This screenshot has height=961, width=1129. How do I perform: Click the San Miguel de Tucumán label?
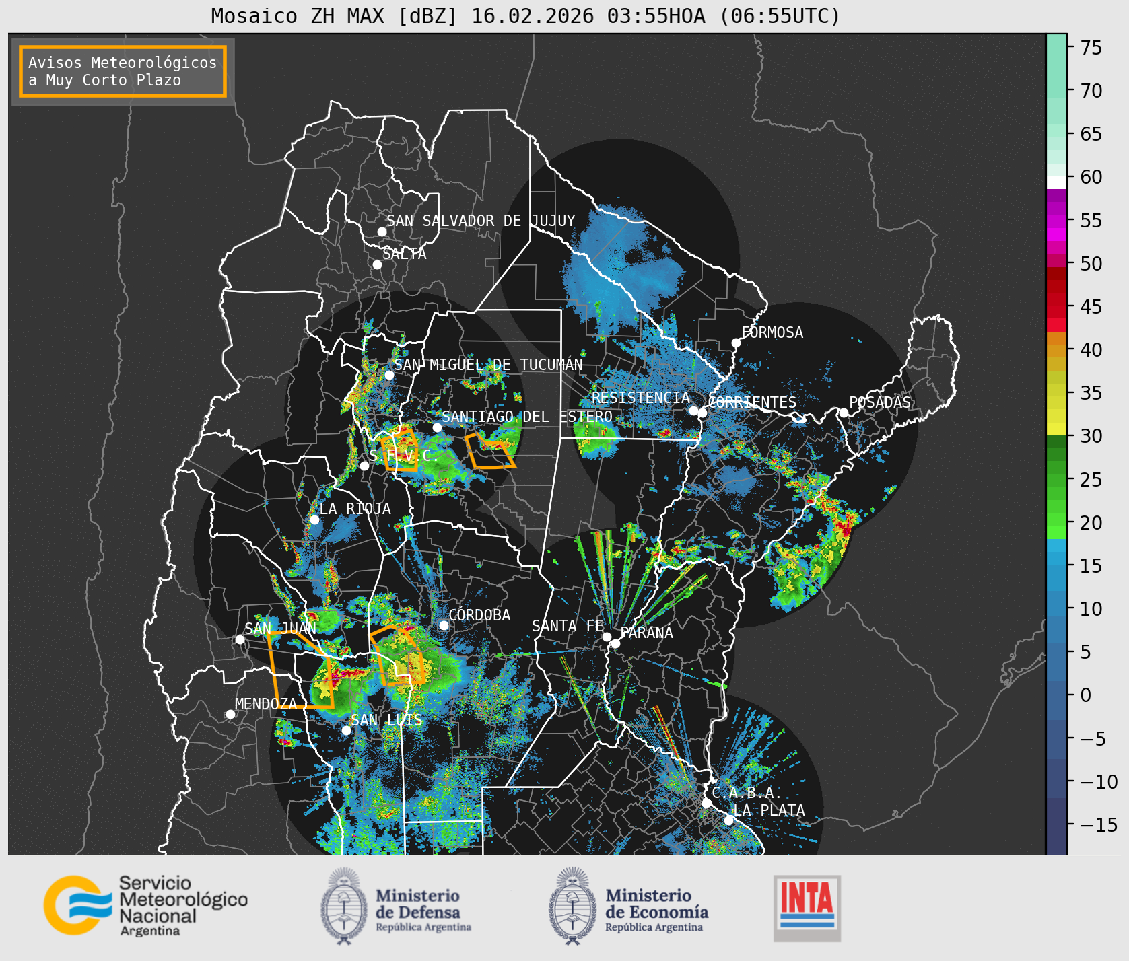[488, 365]
